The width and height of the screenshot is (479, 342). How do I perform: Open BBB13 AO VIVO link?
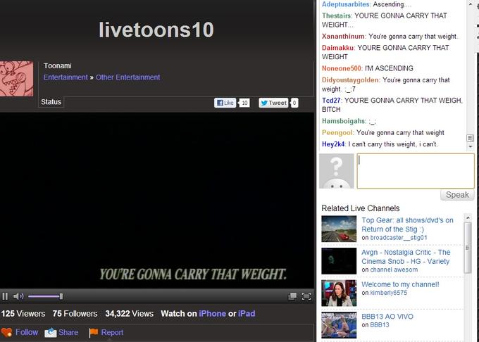click(387, 317)
